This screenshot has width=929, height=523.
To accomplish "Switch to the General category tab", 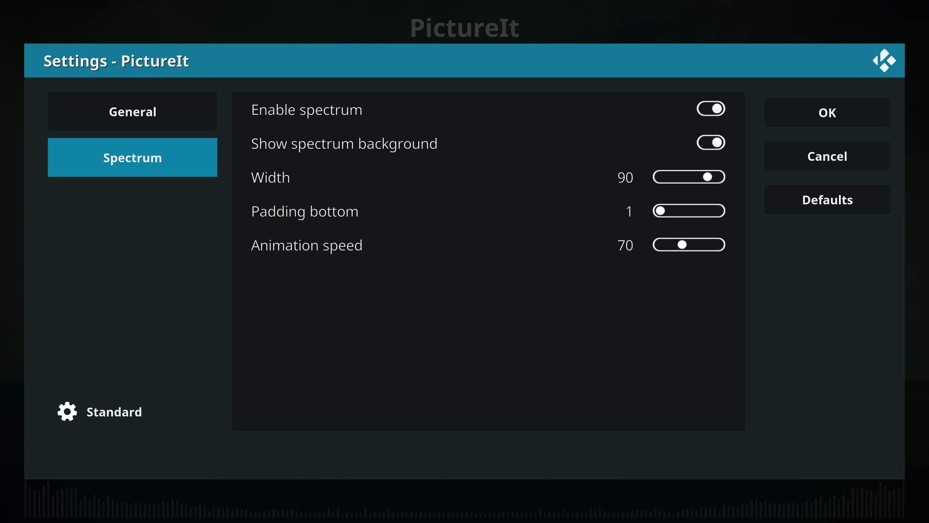I will tap(132, 112).
